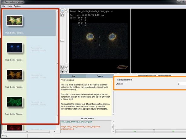Click the thumbnail panel horizontal scrollbar
The width and height of the screenshot is (186, 139).
(x=27, y=132)
